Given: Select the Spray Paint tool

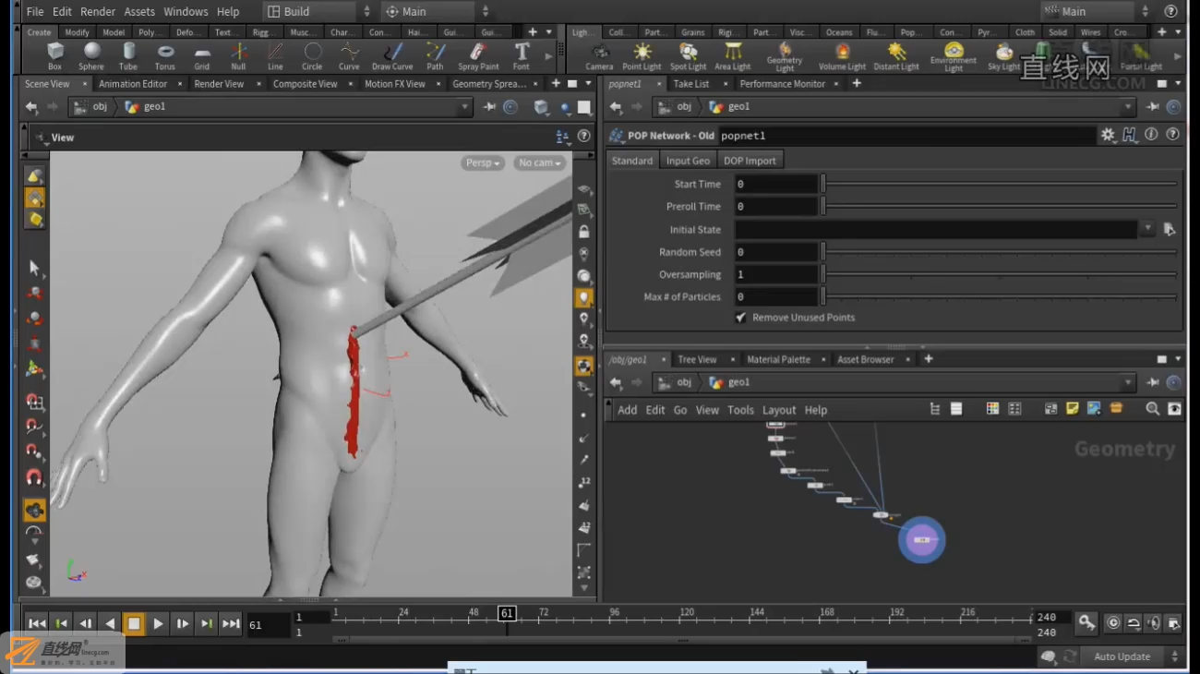Looking at the screenshot, I should [x=478, y=55].
